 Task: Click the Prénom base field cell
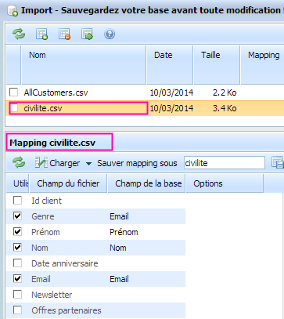[x=124, y=232]
